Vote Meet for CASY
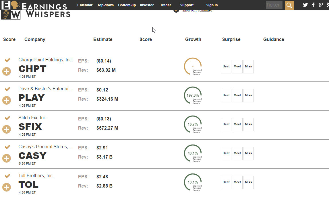 pyautogui.click(x=237, y=153)
